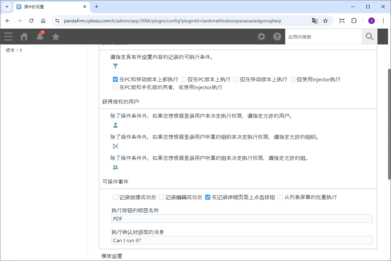Click the single user picker icon
Image resolution: width=391 pixels, height=261 pixels.
(115, 125)
